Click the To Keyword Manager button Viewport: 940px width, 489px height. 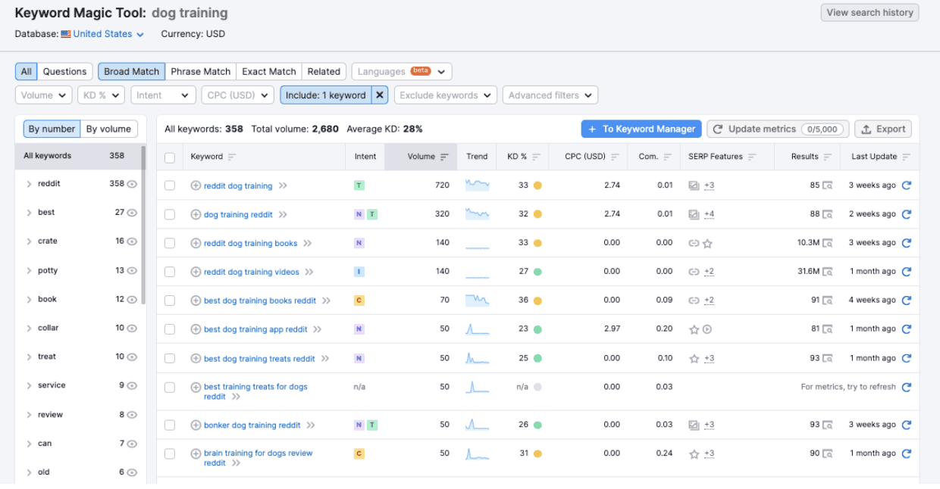[641, 128]
